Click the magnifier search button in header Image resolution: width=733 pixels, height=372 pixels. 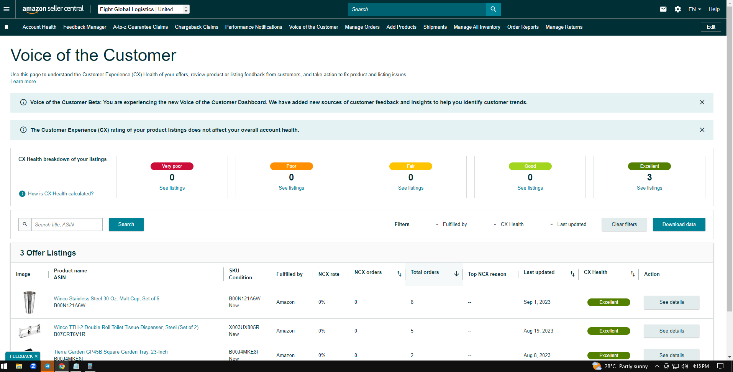[493, 9]
